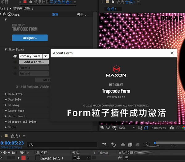Click the timeline layer search field
185x162 pixels.
pyautogui.click(x=62, y=144)
